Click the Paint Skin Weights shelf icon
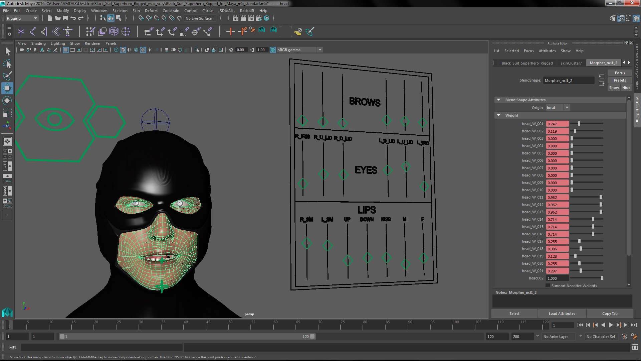 click(90, 31)
